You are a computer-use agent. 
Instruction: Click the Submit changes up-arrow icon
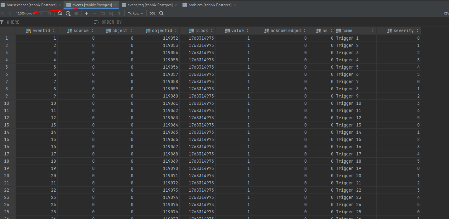click(119, 14)
